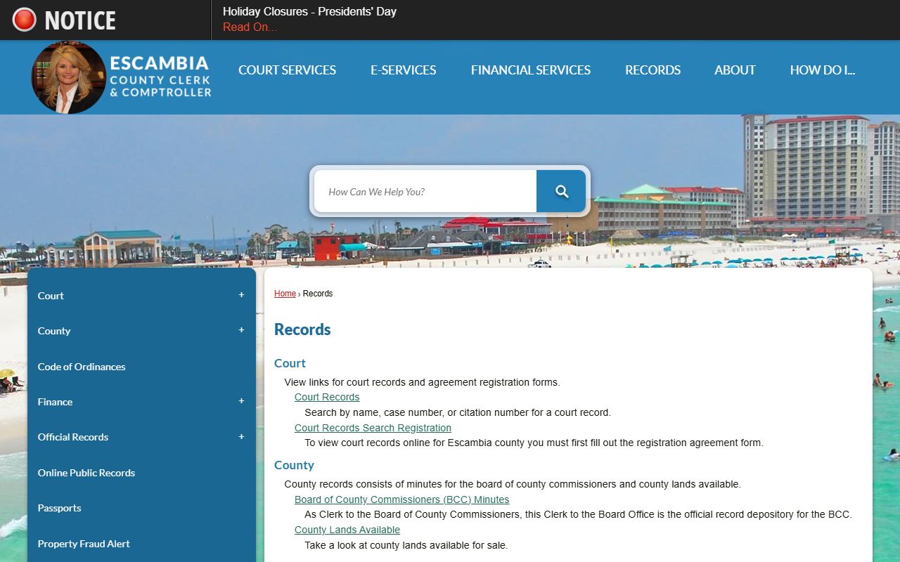Click the red Notice indicator icon
The width and height of the screenshot is (900, 562).
click(x=24, y=20)
